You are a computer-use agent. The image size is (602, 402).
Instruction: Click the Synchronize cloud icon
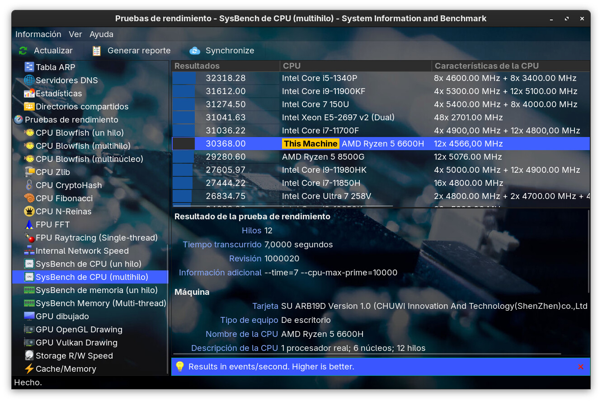pyautogui.click(x=194, y=51)
